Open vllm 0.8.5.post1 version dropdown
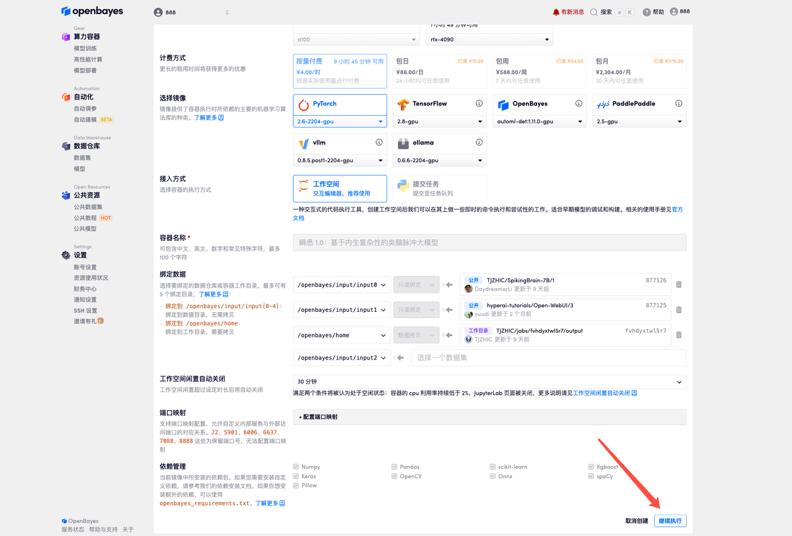Screen dimensions: 792x536 tap(340, 160)
